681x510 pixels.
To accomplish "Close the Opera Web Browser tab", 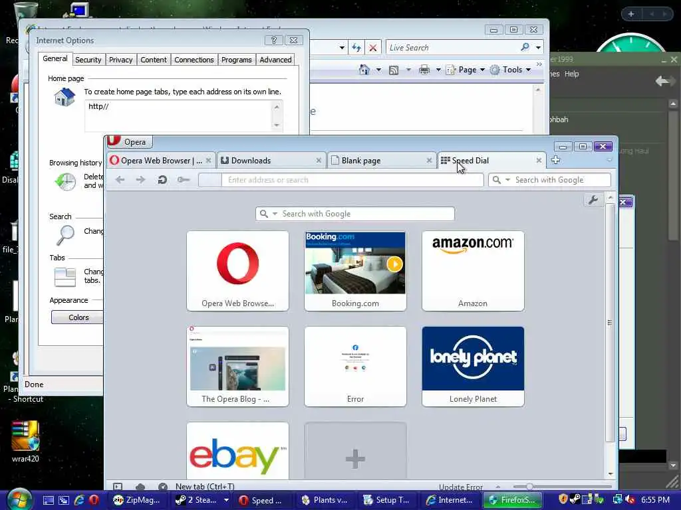I will click(x=208, y=161).
